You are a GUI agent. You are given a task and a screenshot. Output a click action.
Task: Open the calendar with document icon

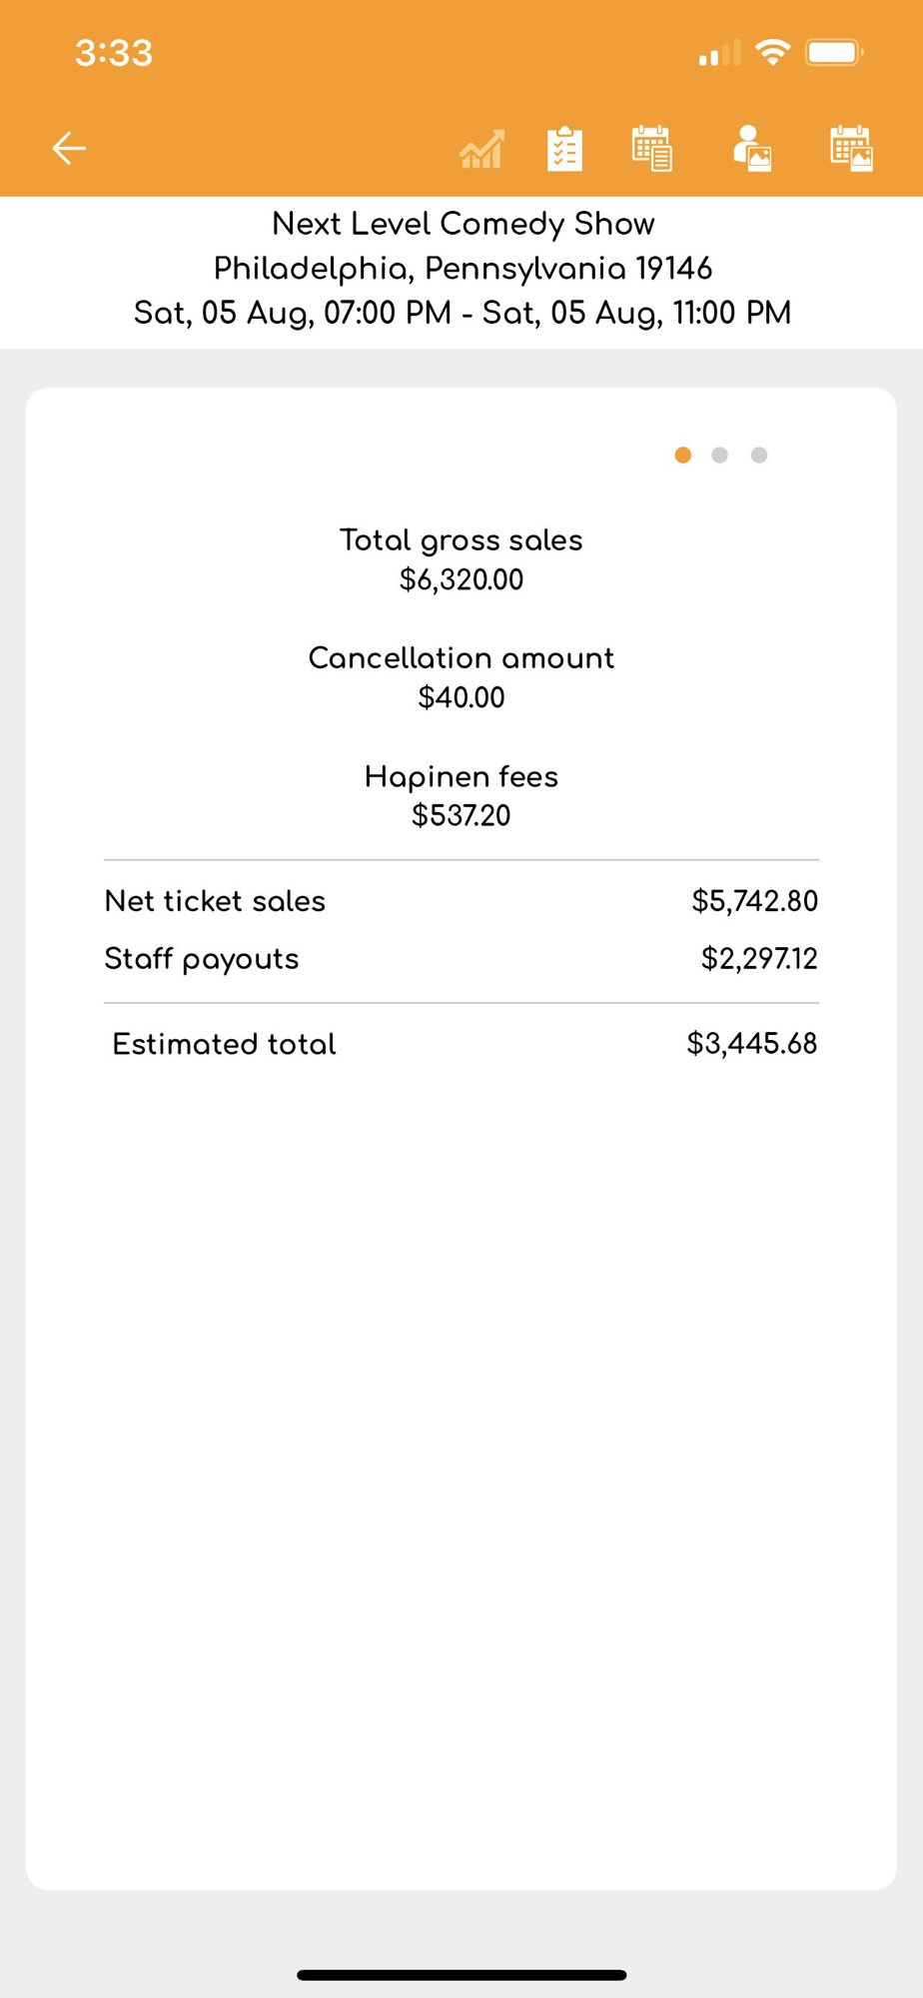coord(652,149)
